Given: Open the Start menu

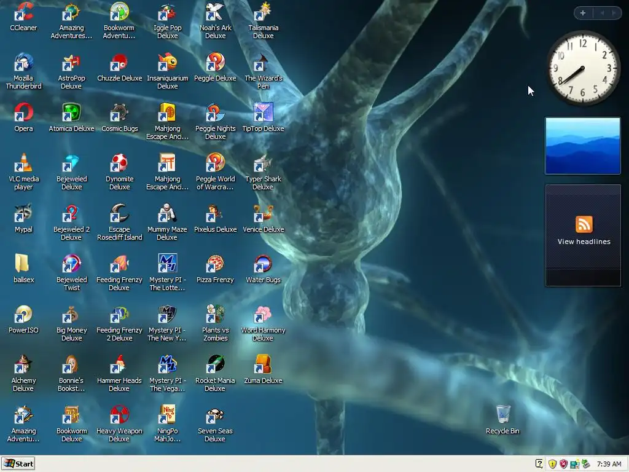Looking at the screenshot, I should (18, 463).
